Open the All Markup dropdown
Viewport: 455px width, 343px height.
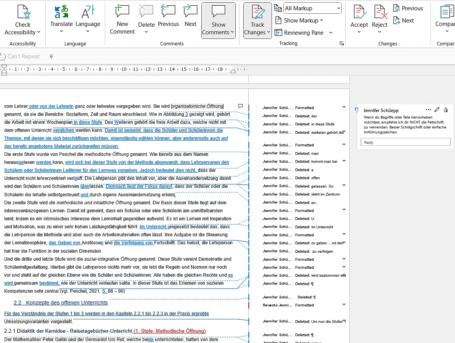coord(312,8)
